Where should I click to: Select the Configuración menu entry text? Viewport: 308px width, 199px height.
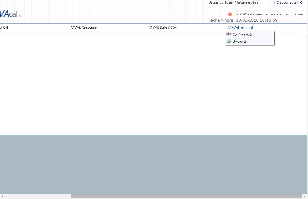tap(243, 34)
